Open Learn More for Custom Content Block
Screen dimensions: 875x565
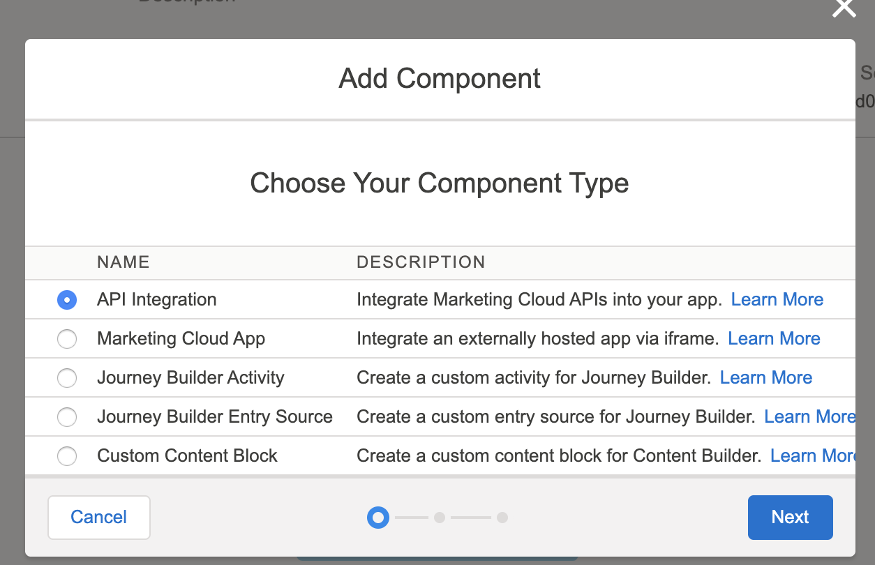pos(814,455)
